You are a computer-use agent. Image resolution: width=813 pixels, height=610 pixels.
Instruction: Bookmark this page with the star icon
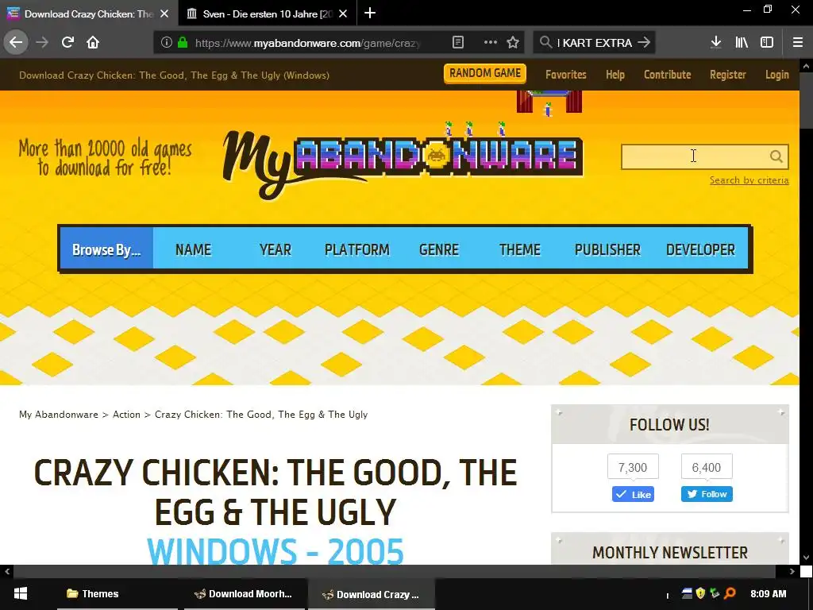513,43
